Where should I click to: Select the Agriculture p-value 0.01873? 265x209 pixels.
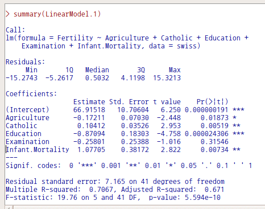coord(214,118)
